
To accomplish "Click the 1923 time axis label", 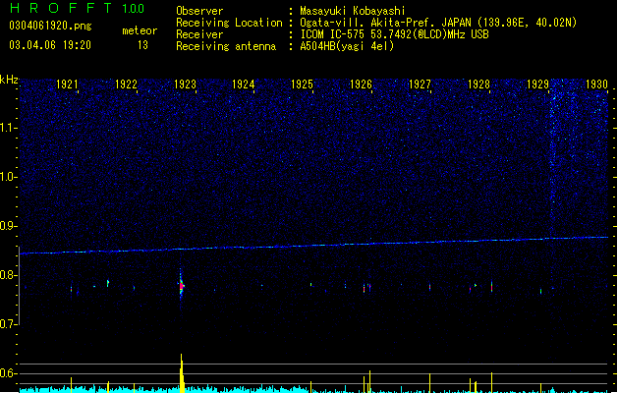I will tap(185, 84).
